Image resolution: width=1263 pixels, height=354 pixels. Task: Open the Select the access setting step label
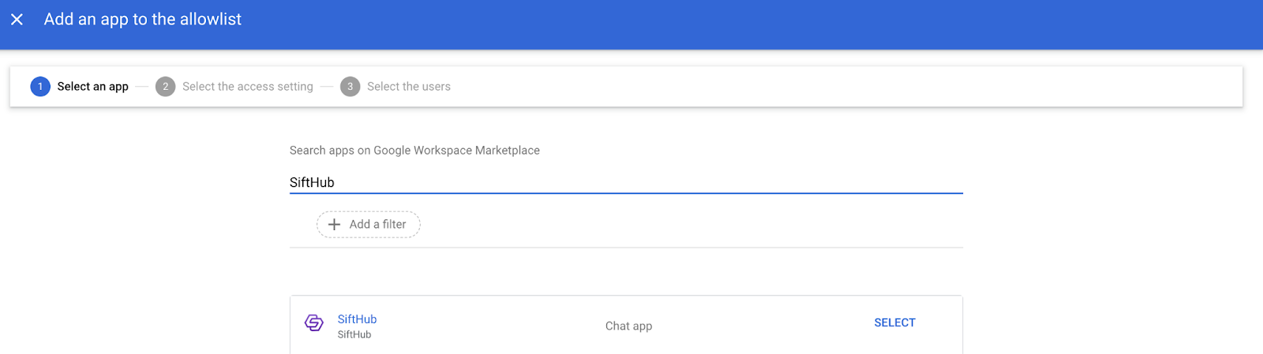[247, 87]
